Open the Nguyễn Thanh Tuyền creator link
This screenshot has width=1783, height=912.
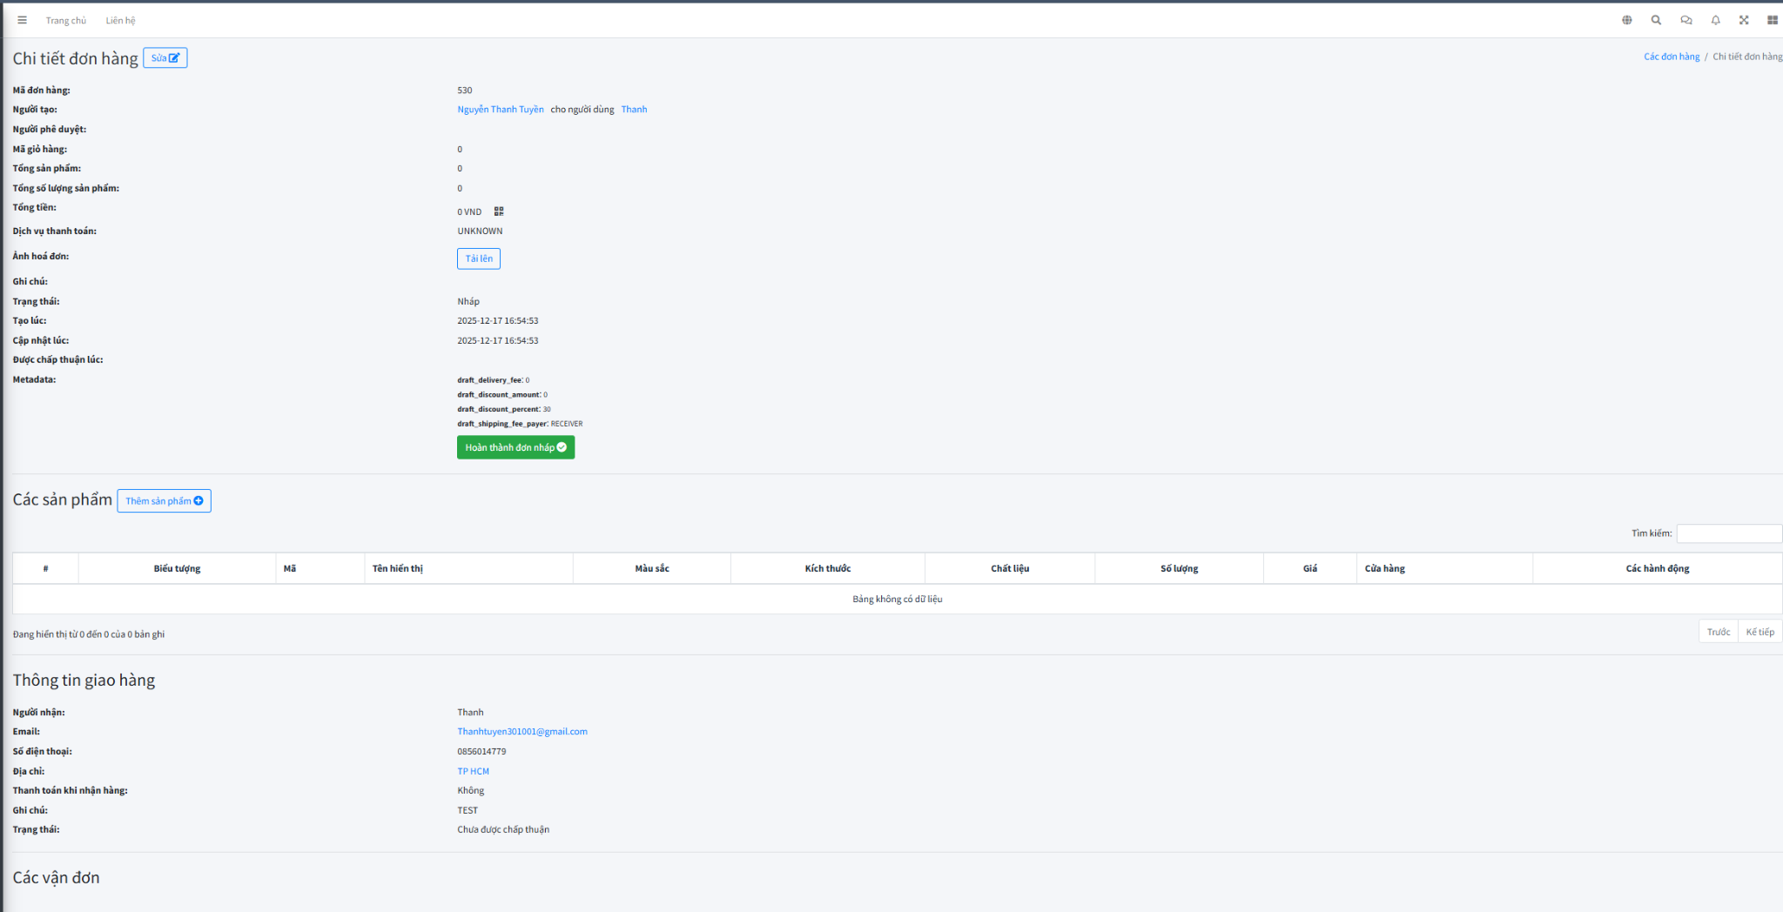coord(500,110)
